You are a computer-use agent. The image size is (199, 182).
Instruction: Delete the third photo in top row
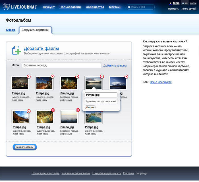(77, 76)
